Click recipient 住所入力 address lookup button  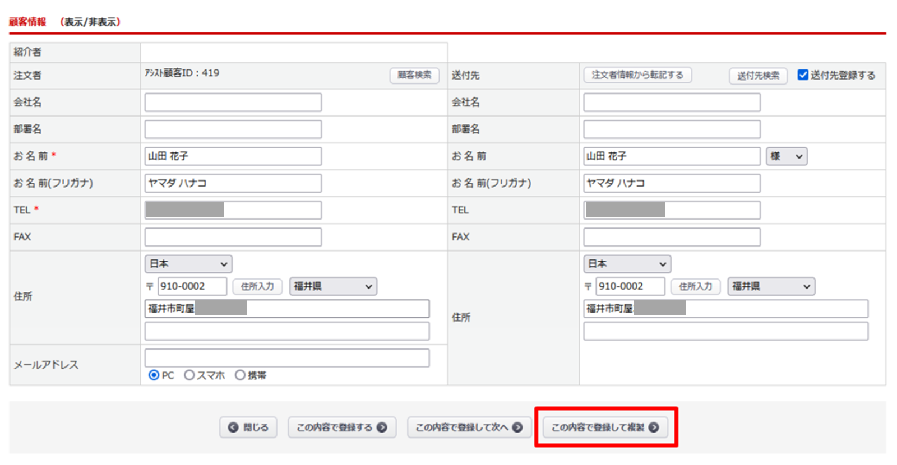pyautogui.click(x=695, y=286)
